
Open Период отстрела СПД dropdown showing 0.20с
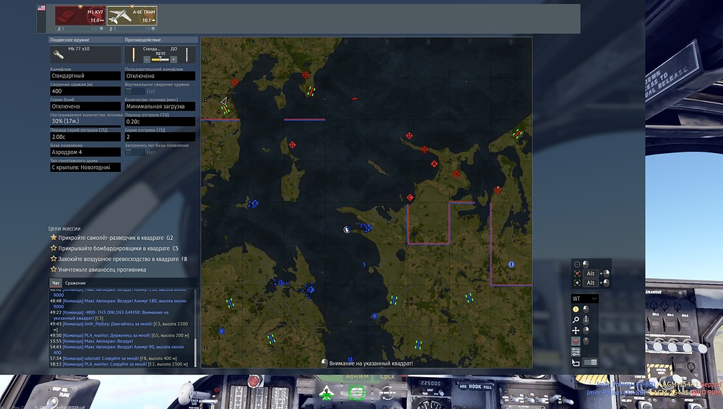pyautogui.click(x=160, y=121)
